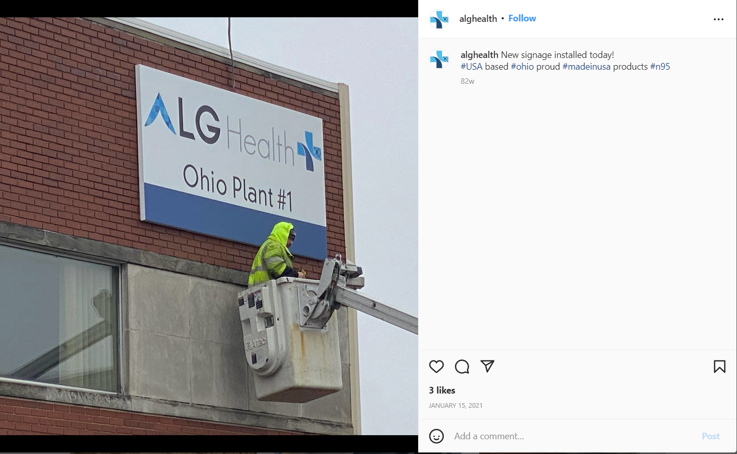Open the #USA hashtag
The width and height of the screenshot is (737, 454).
click(472, 67)
